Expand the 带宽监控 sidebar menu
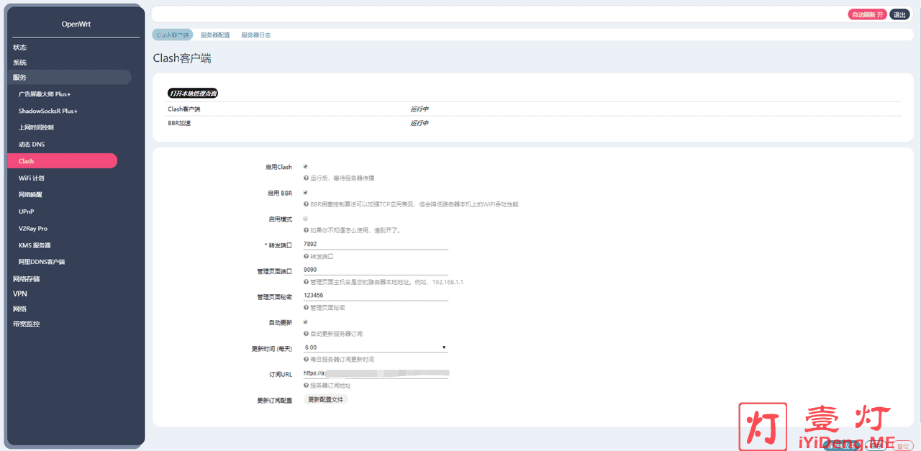 (27, 324)
